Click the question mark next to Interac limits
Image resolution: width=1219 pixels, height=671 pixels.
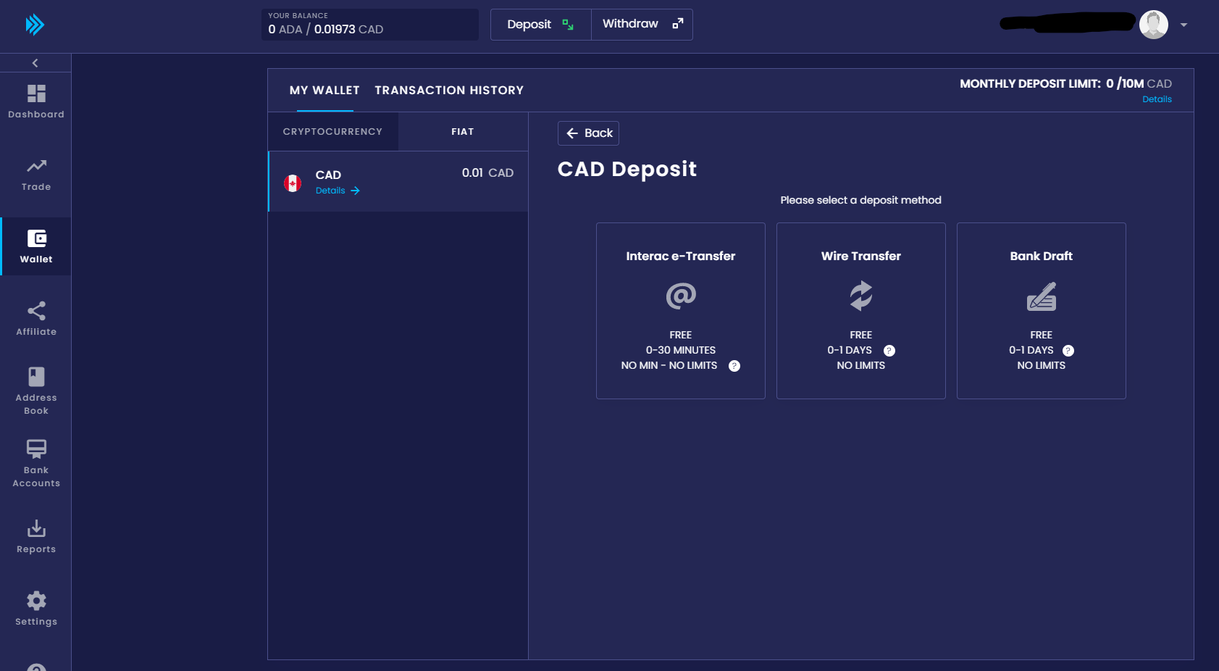coord(734,365)
